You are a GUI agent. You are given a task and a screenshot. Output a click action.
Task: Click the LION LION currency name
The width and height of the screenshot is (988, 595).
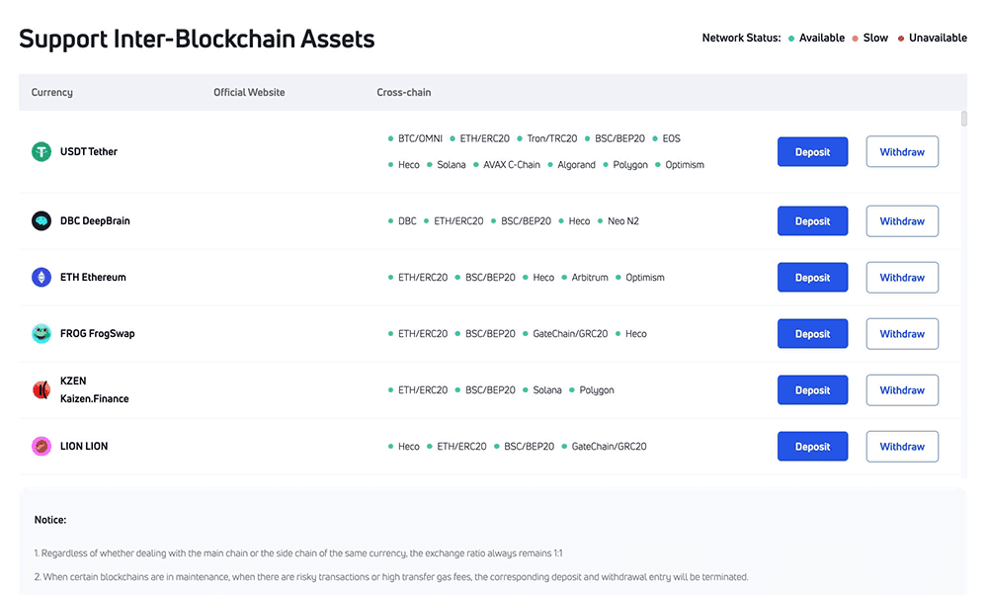click(x=84, y=447)
